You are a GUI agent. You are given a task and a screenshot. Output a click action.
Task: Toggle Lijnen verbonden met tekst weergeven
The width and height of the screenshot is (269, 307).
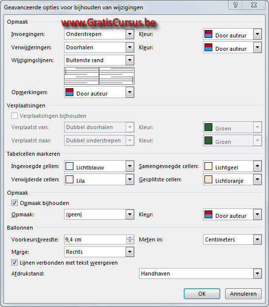click(x=14, y=263)
